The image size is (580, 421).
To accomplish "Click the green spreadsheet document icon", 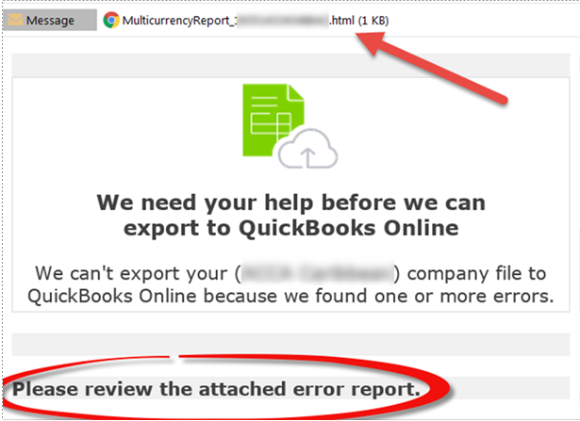I will point(273,120).
